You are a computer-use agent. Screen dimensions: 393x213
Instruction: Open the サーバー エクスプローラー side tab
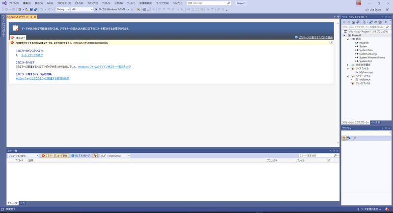pos(3,26)
